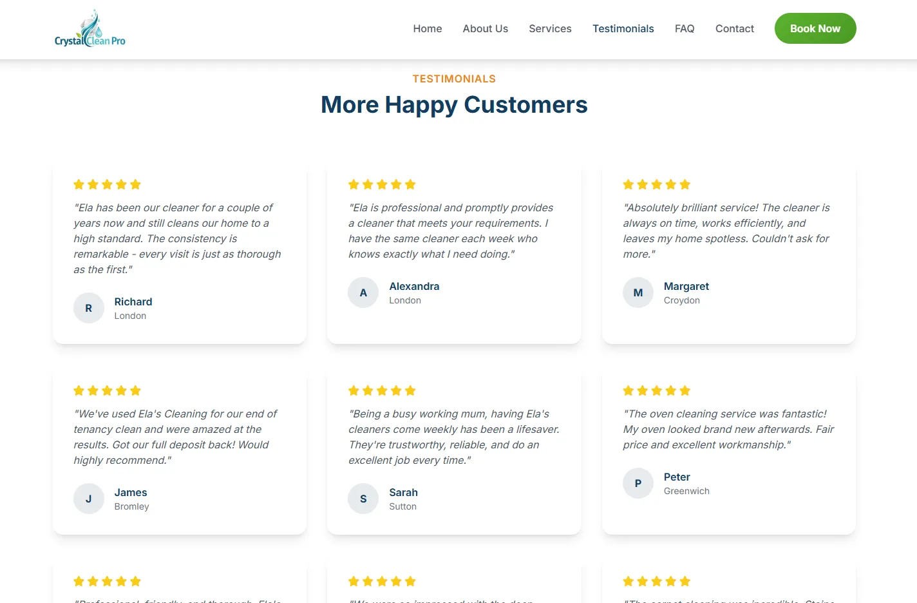Click Sarah's avatar circle
The height and width of the screenshot is (603, 917).
(x=363, y=499)
